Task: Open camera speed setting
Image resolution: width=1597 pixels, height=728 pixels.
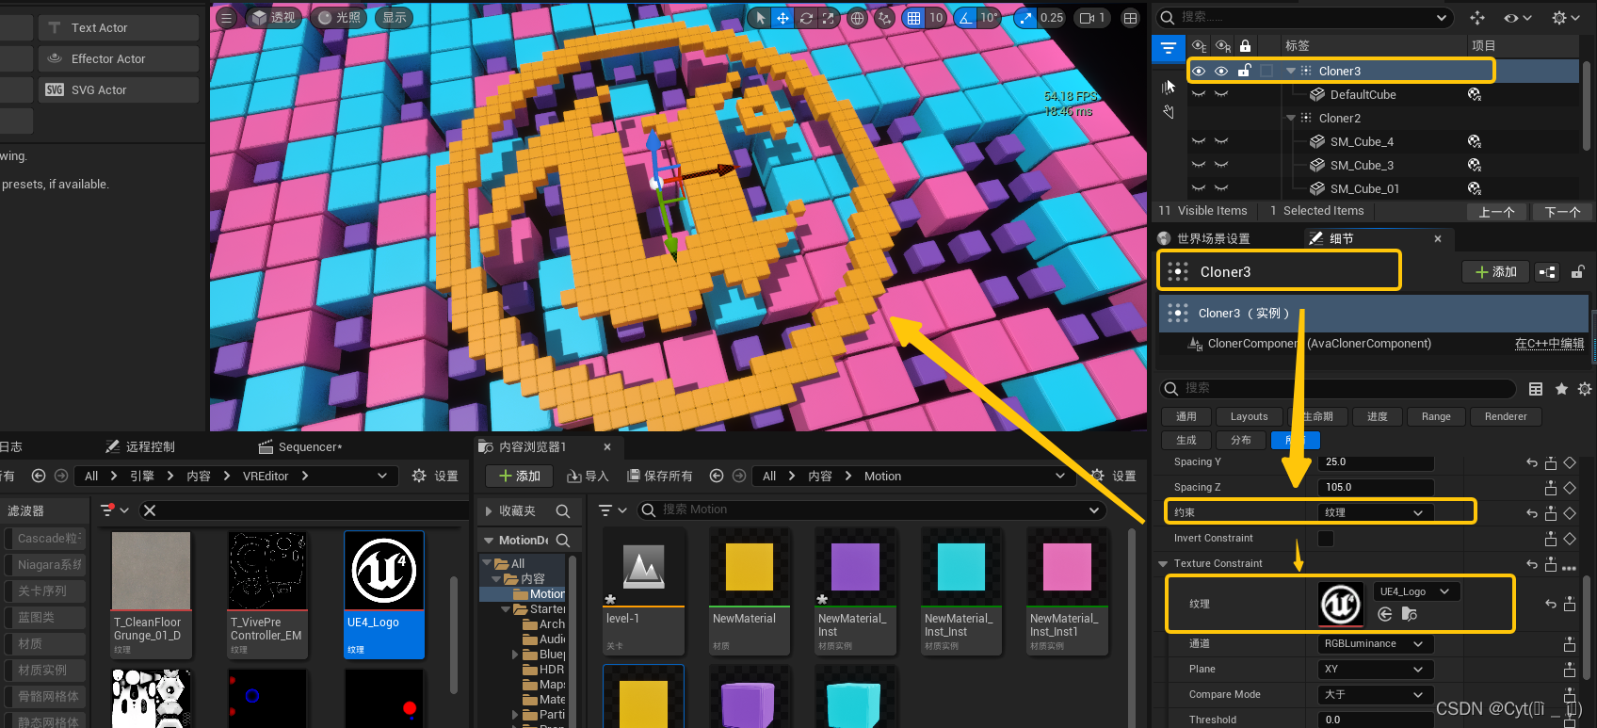Action: pos(1092,18)
